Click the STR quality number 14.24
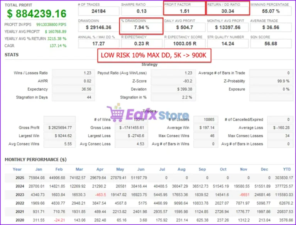 pos(228,44)
